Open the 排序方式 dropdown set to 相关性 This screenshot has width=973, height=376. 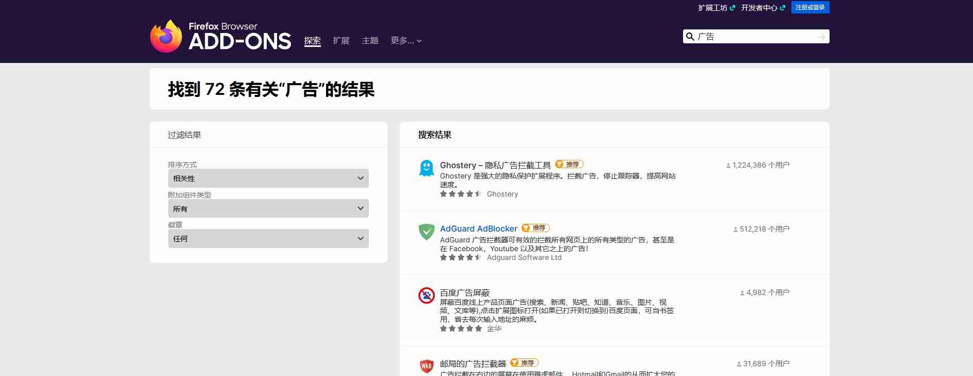(268, 178)
